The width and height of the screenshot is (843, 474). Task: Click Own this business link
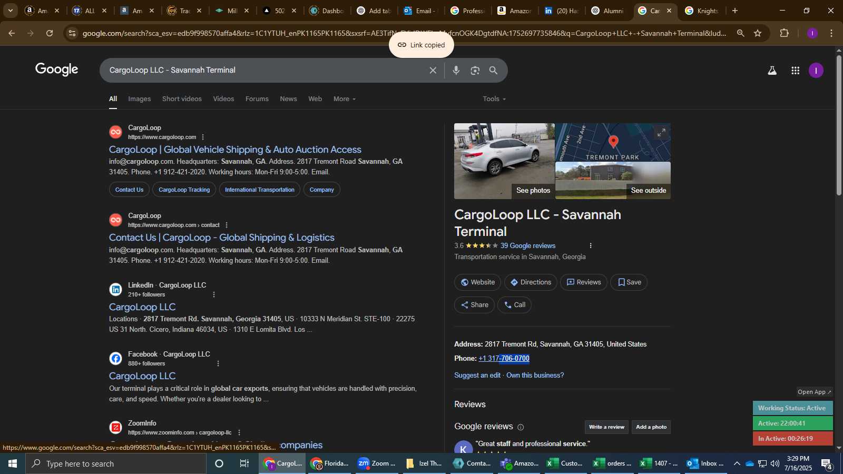(x=535, y=376)
